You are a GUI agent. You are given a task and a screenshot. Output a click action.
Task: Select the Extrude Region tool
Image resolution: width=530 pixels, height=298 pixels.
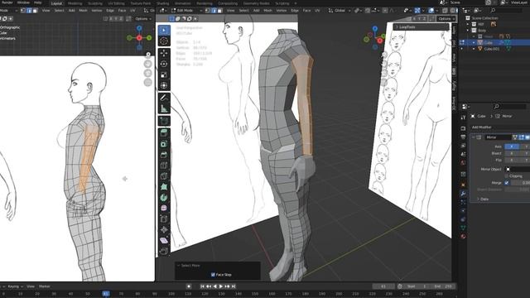point(164,132)
